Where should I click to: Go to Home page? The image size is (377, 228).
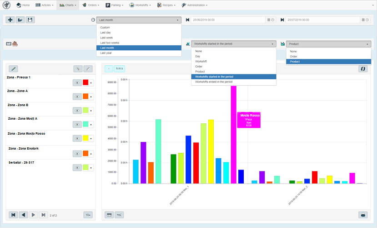click(23, 5)
